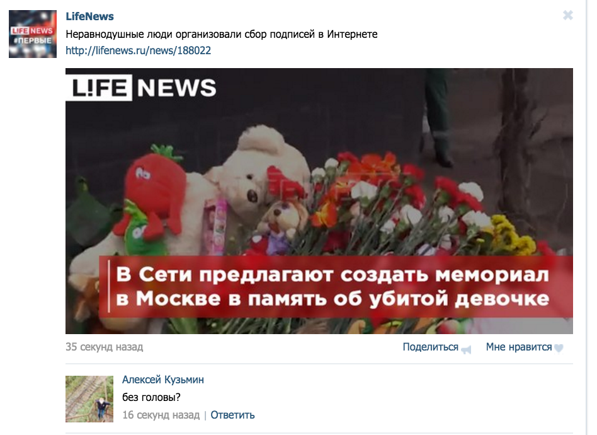
Task: Click the post text about сбор подписей
Action: 222,34
